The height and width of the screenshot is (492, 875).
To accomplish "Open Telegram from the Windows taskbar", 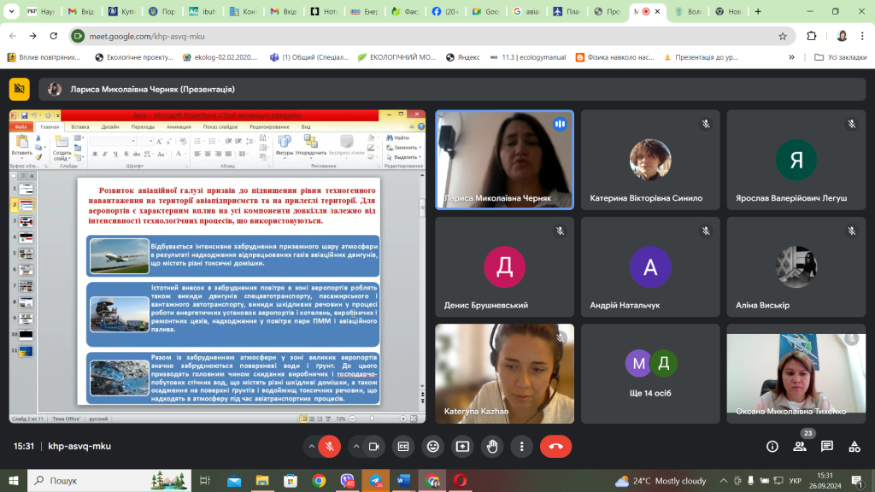I will 375,481.
